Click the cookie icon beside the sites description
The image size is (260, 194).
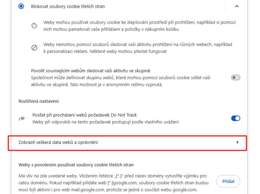tap(34, 26)
